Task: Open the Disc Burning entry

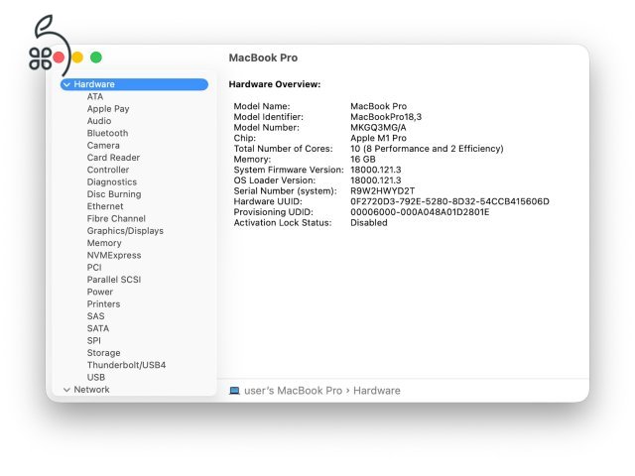Action: pos(114,194)
